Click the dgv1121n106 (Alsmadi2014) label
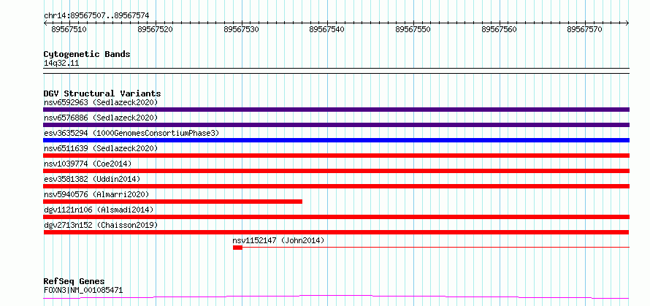This screenshot has height=306, width=650. [x=99, y=210]
